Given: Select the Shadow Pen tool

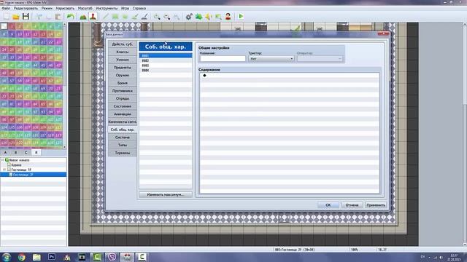Looking at the screenshot, I should point(144,16).
